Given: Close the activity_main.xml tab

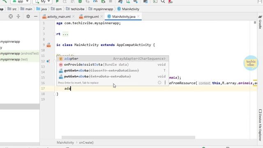Looking at the screenshot, I should coord(74,16).
